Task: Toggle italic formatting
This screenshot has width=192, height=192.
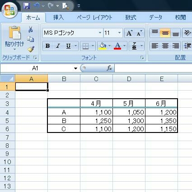Action: tap(58, 46)
